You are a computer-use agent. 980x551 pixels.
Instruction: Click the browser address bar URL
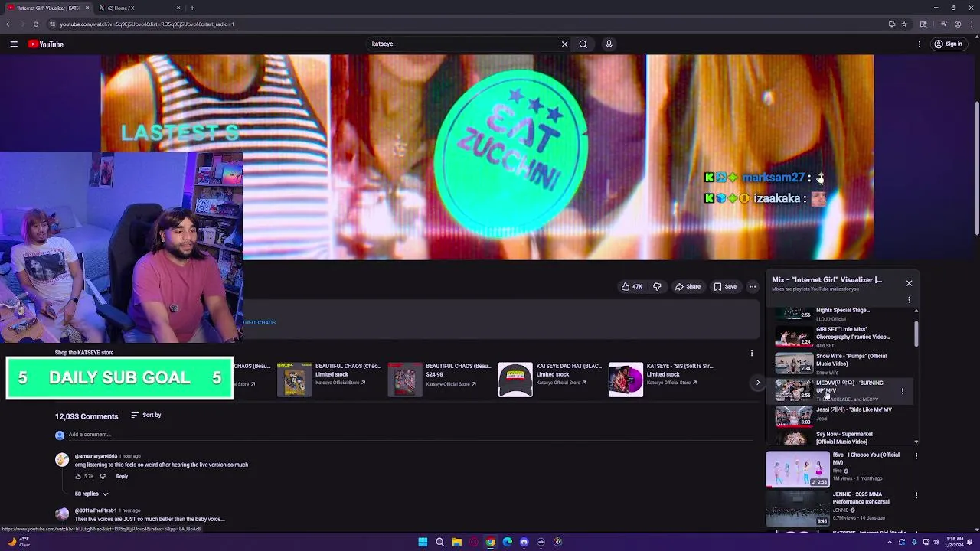(147, 24)
